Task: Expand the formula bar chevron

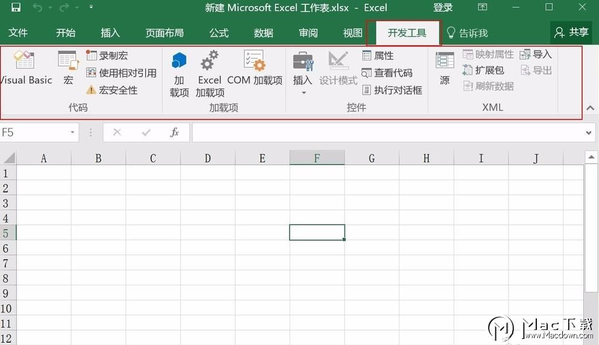Action: pos(589,133)
